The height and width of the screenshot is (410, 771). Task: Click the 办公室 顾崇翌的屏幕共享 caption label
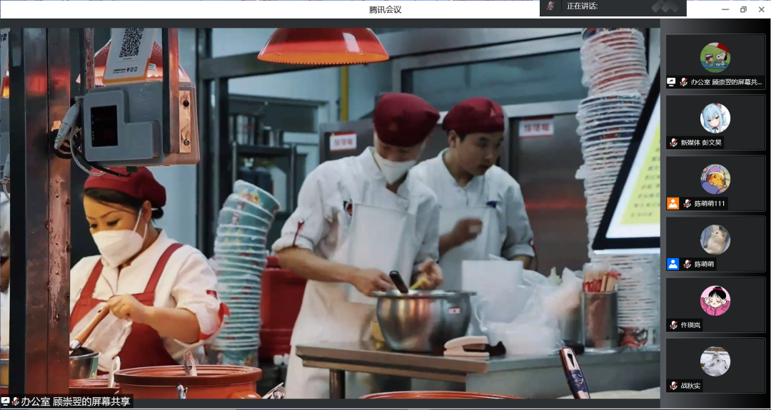tap(75, 402)
